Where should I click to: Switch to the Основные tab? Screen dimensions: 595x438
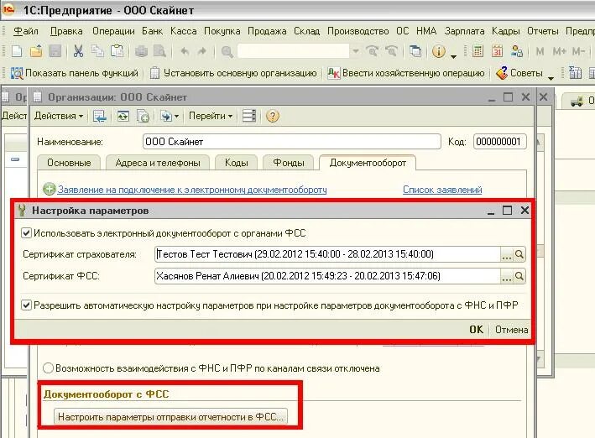coord(69,163)
